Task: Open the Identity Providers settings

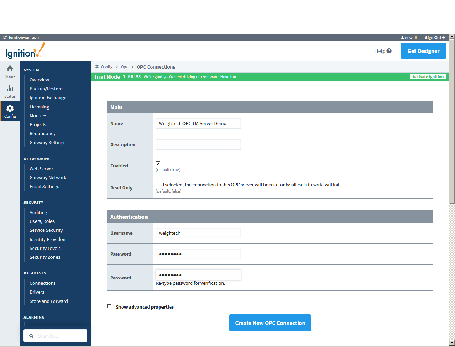Action: tap(48, 239)
